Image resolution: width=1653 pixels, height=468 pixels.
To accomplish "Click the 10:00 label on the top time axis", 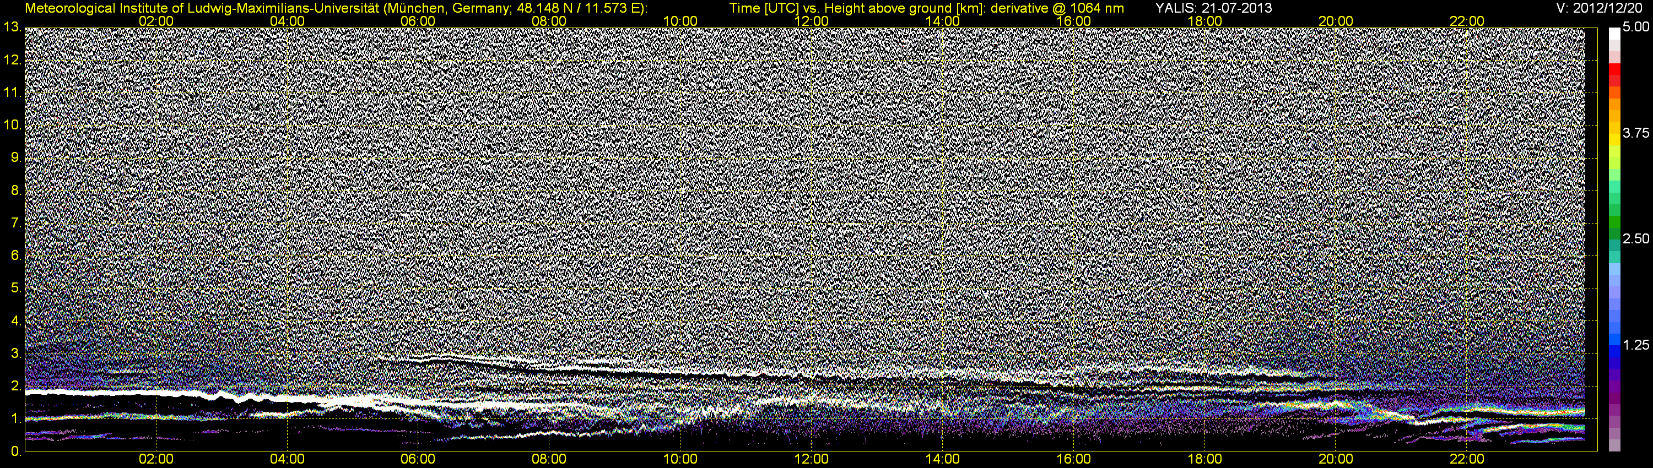I will (680, 21).
